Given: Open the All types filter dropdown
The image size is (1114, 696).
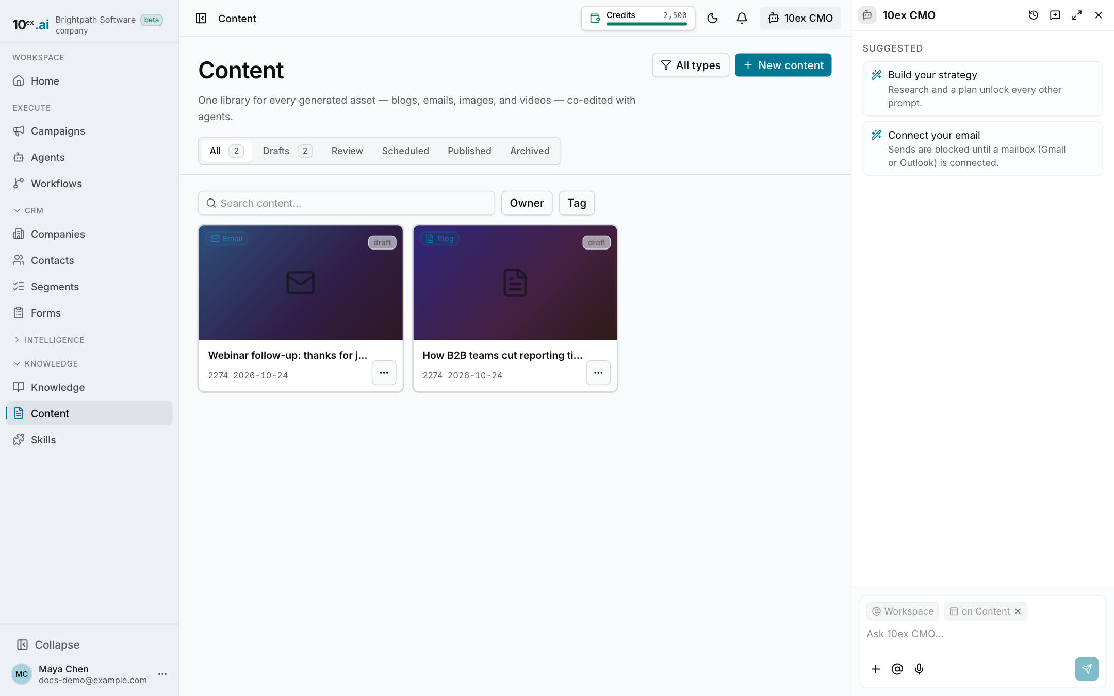Looking at the screenshot, I should tap(691, 65).
